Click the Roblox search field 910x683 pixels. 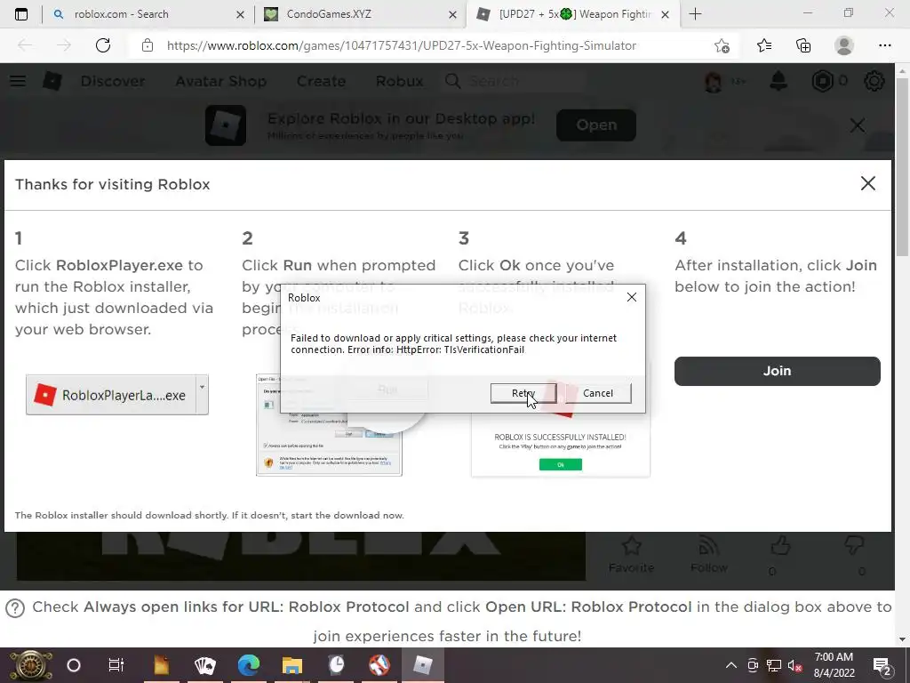pyautogui.click(x=515, y=81)
